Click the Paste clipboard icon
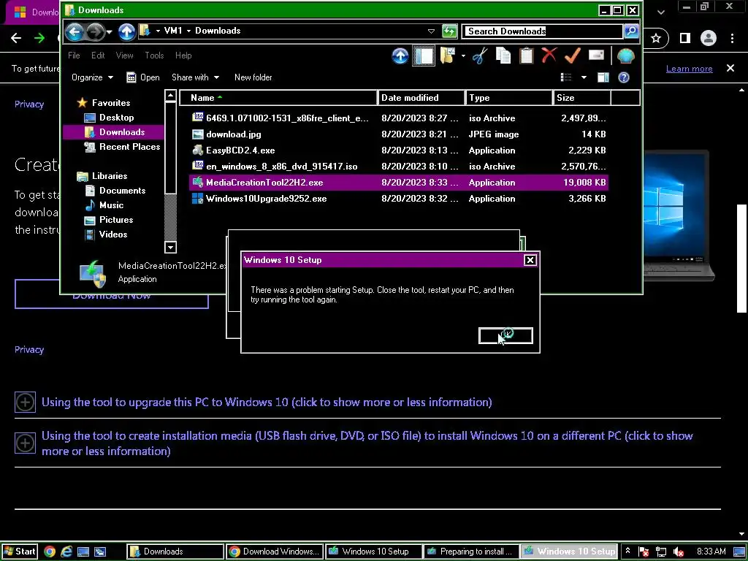Image resolution: width=748 pixels, height=561 pixels. [x=526, y=56]
